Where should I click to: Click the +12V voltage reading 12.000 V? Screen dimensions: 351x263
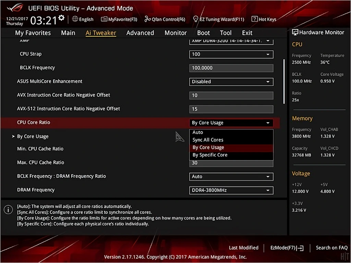300,192
